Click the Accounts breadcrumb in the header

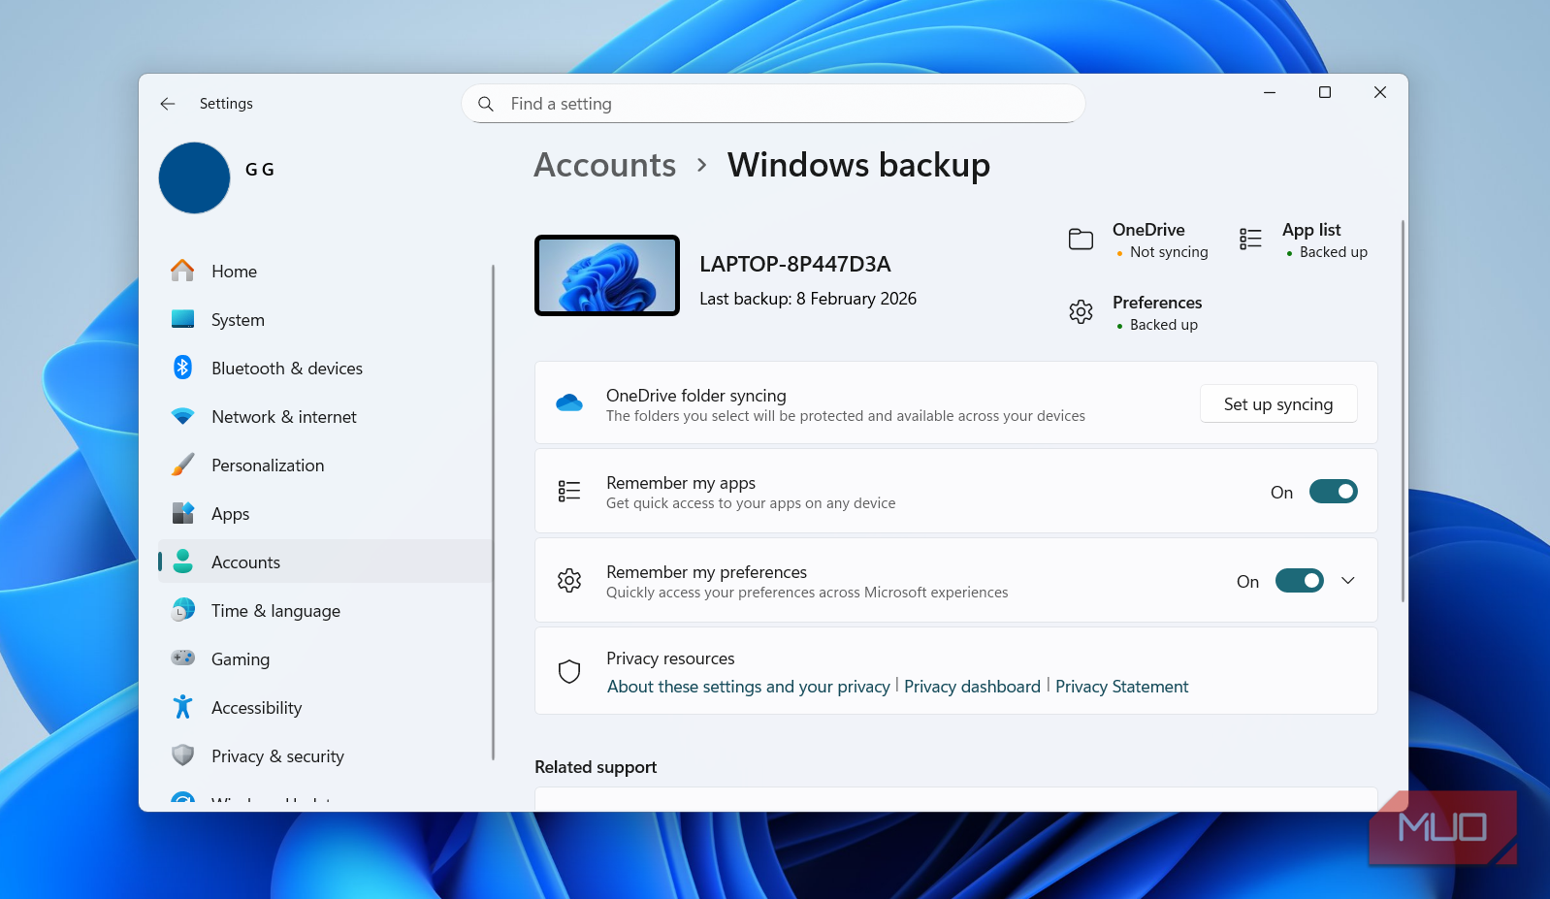[x=604, y=165]
